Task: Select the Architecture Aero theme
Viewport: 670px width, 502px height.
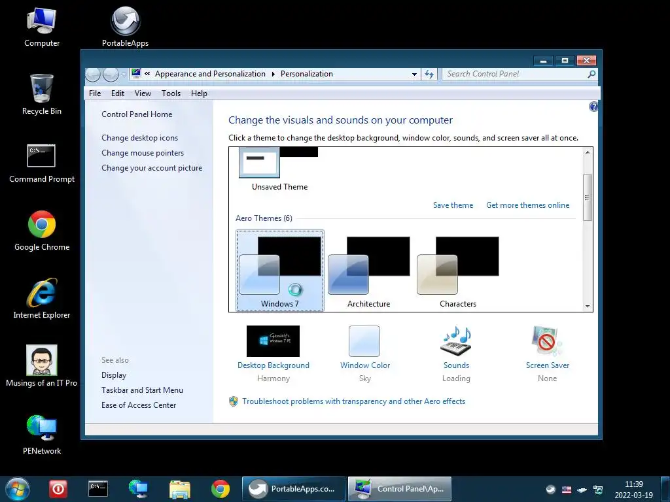Action: pyautogui.click(x=369, y=271)
